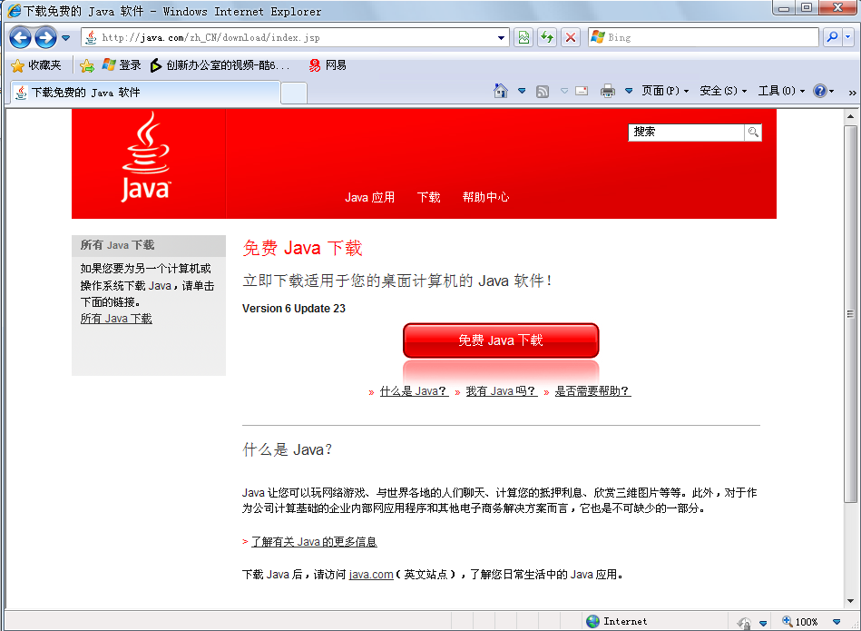Open the 下载 navigation item

[428, 197]
